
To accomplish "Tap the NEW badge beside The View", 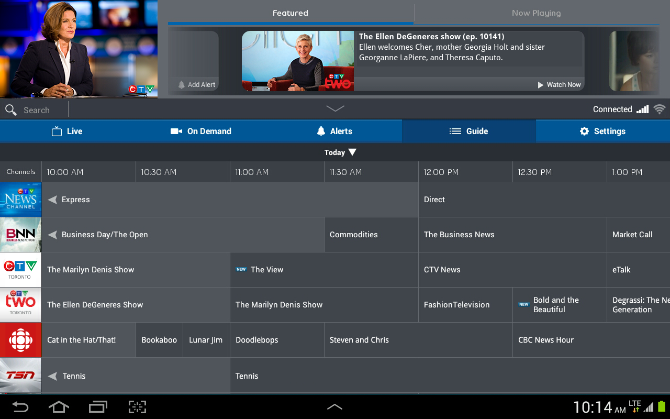I will tap(241, 270).
